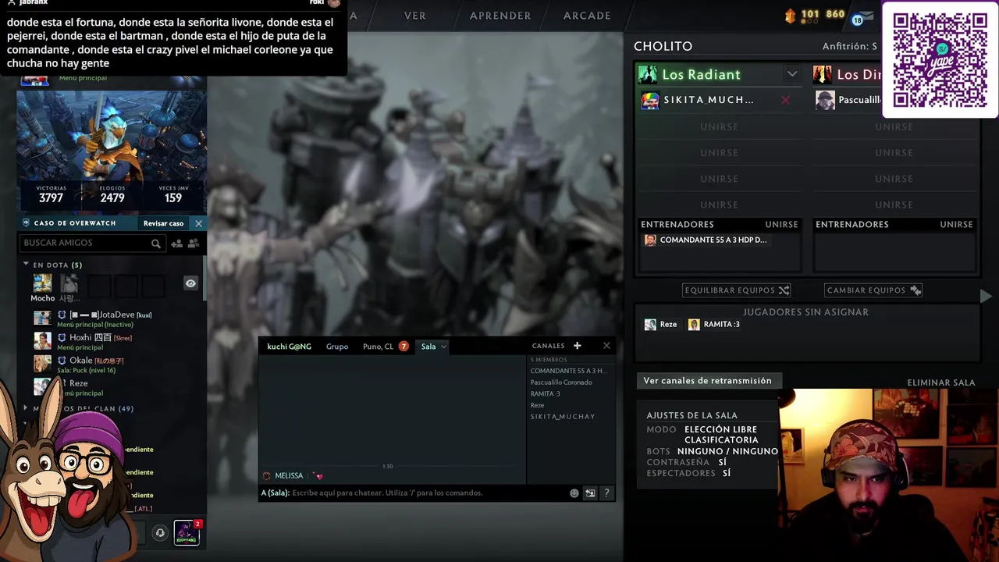Viewport: 999px width, 562px height.
Task: Open the VER top menu
Action: (x=415, y=16)
